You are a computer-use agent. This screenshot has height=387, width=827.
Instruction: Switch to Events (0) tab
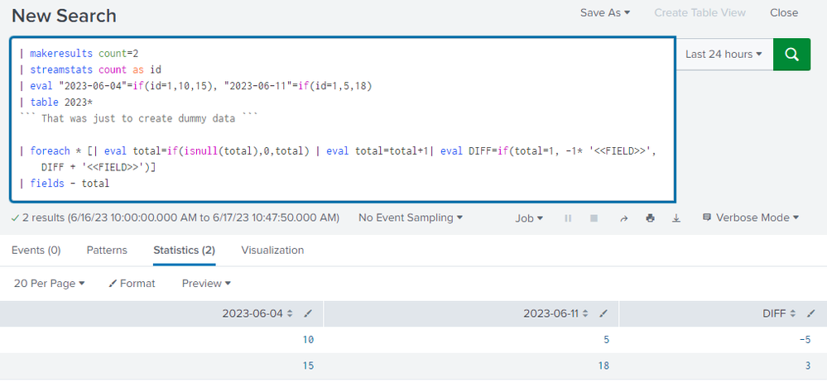36,250
